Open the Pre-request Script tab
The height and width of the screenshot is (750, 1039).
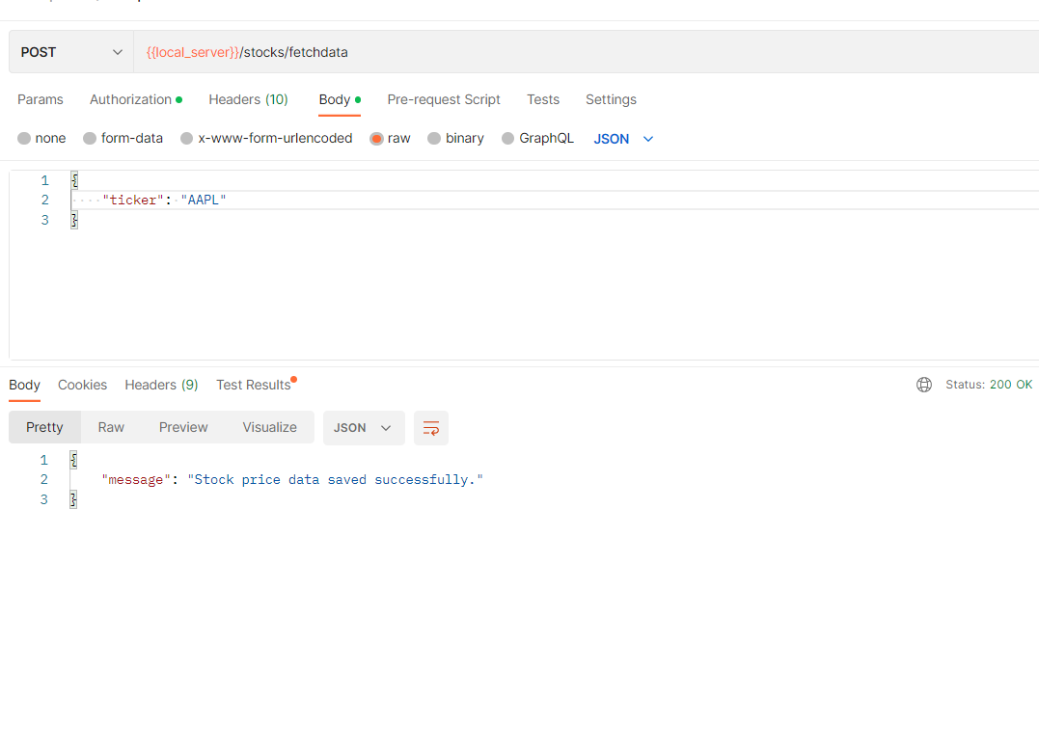point(444,99)
